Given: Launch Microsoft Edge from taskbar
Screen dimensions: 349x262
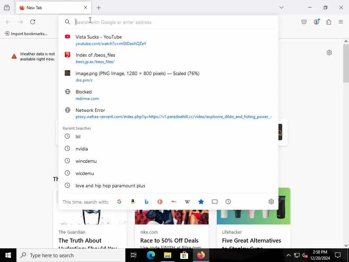Looking at the screenshot, I should pos(151,255).
